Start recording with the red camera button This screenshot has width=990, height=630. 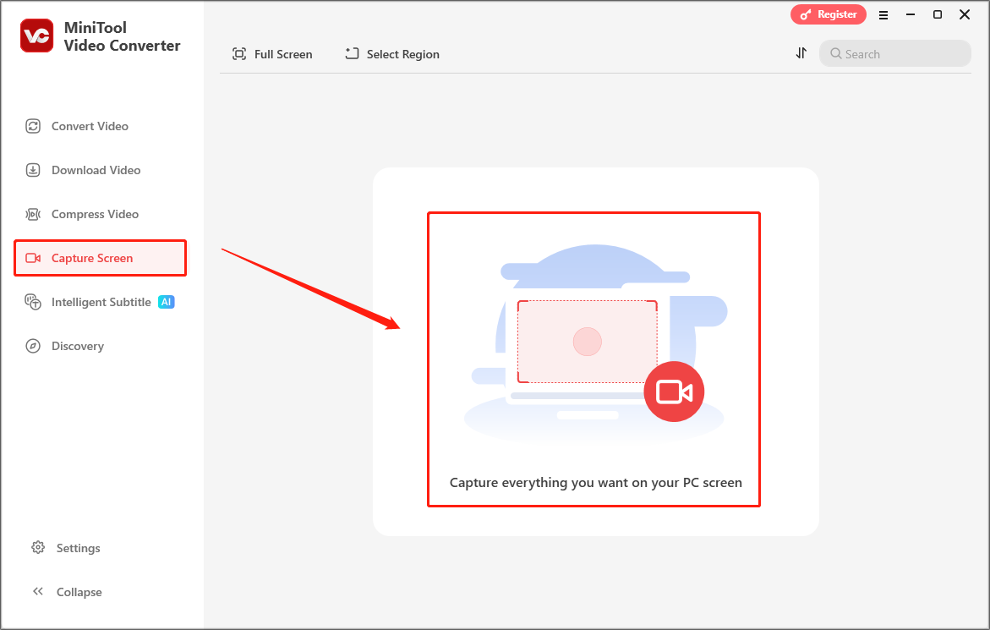click(x=674, y=392)
